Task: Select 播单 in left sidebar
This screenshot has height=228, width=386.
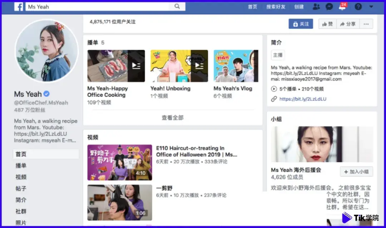Action: click(x=21, y=166)
